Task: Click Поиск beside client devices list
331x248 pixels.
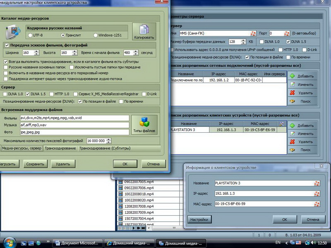Action: 302,150
